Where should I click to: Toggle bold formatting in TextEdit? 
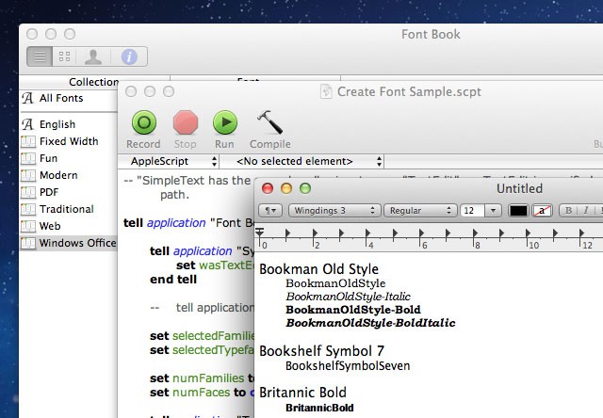click(x=568, y=210)
